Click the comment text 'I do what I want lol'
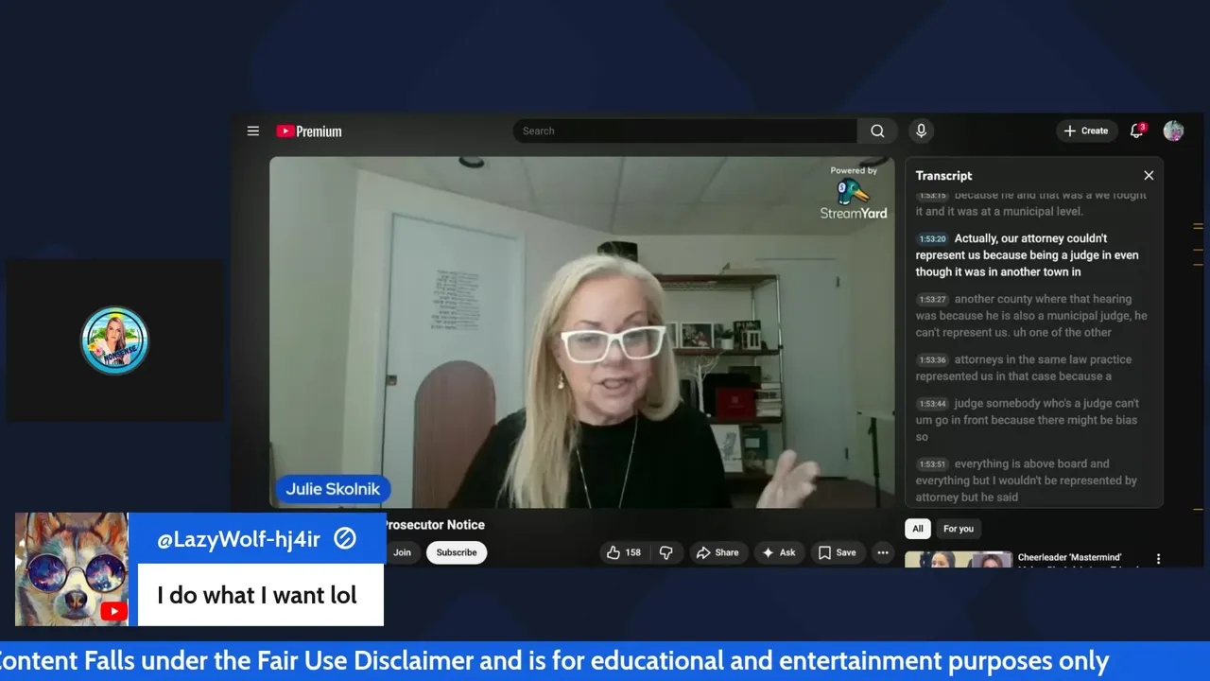This screenshot has height=681, width=1210. (x=257, y=595)
